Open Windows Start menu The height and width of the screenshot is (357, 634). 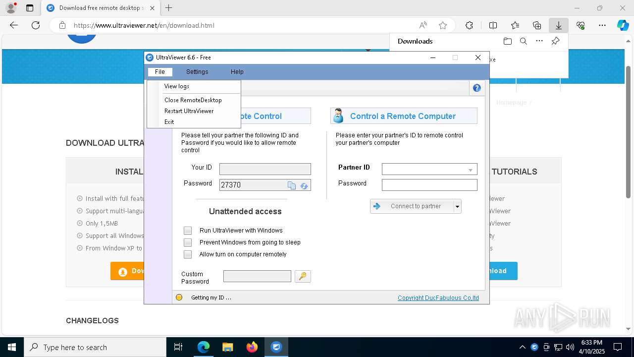12,347
